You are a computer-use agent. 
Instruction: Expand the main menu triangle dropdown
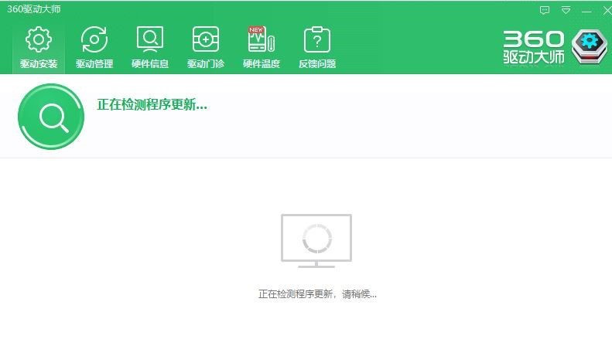(x=566, y=10)
